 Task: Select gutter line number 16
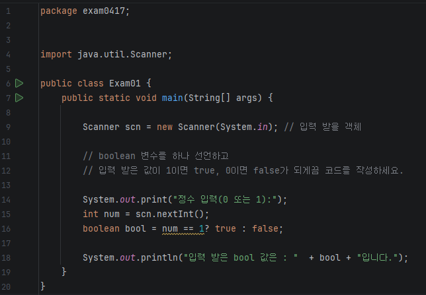[6, 228]
